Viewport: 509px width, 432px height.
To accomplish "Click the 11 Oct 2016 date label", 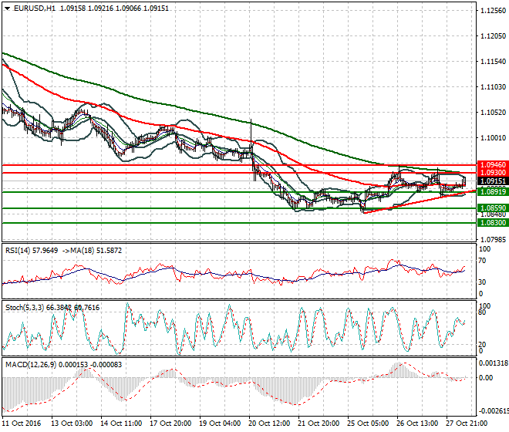I will pyautogui.click(x=22, y=424).
